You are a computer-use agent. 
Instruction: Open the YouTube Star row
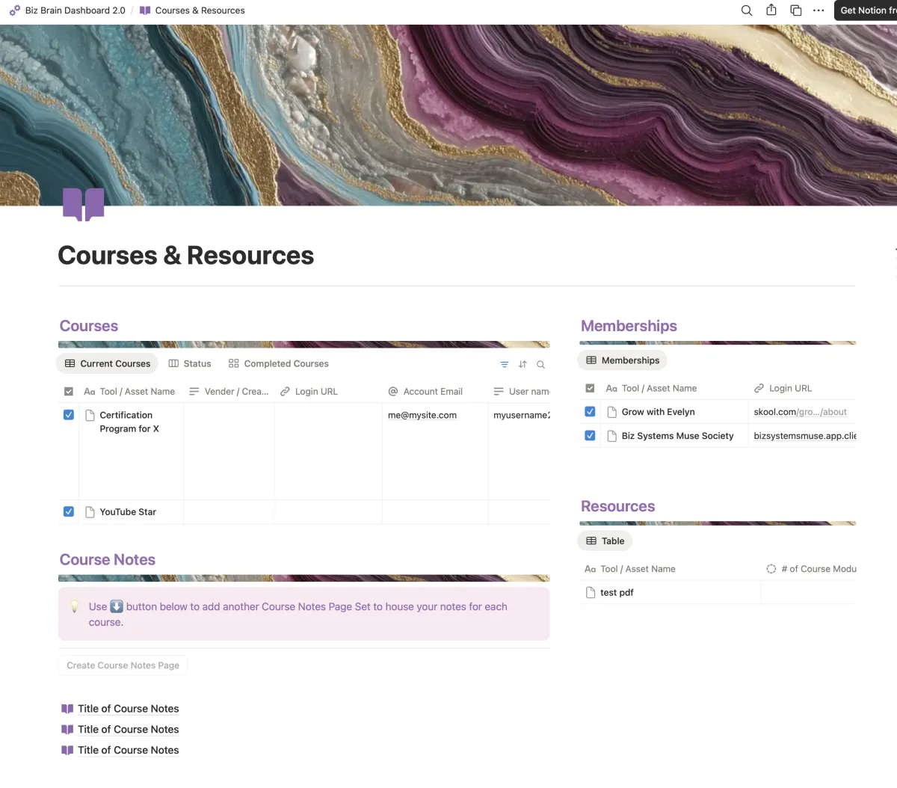128,512
